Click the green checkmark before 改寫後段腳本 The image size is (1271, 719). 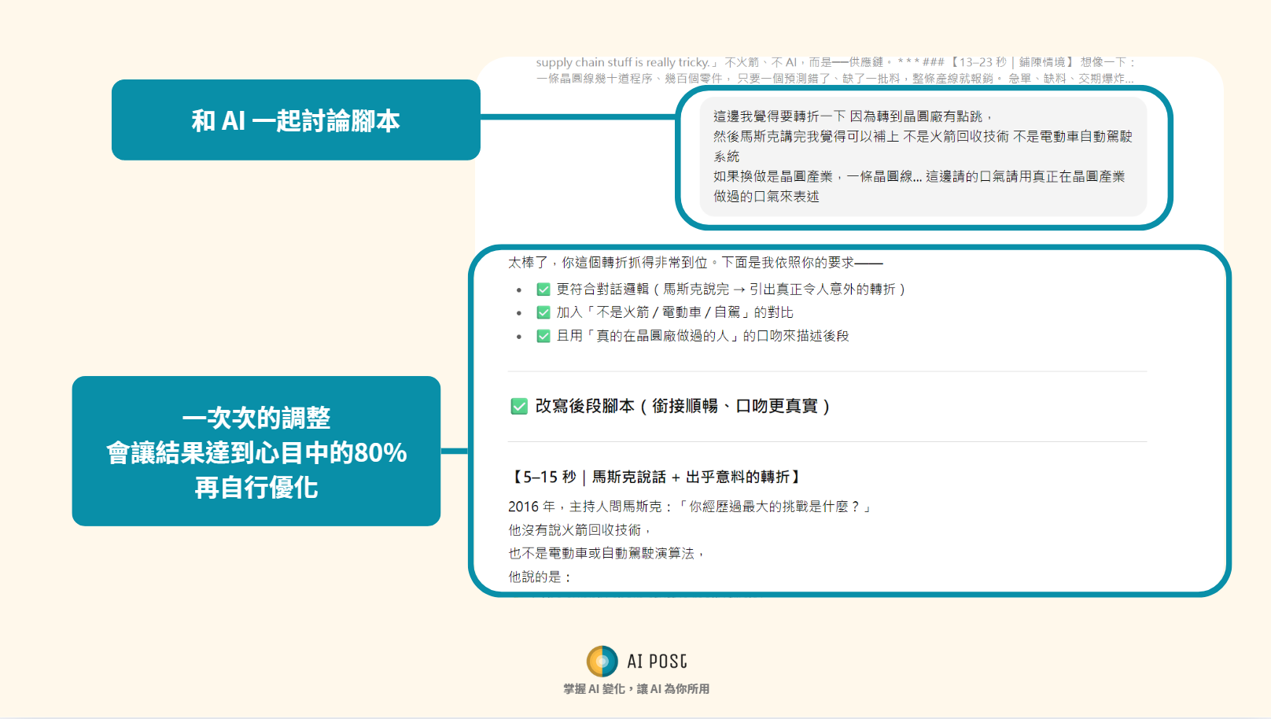pyautogui.click(x=519, y=406)
